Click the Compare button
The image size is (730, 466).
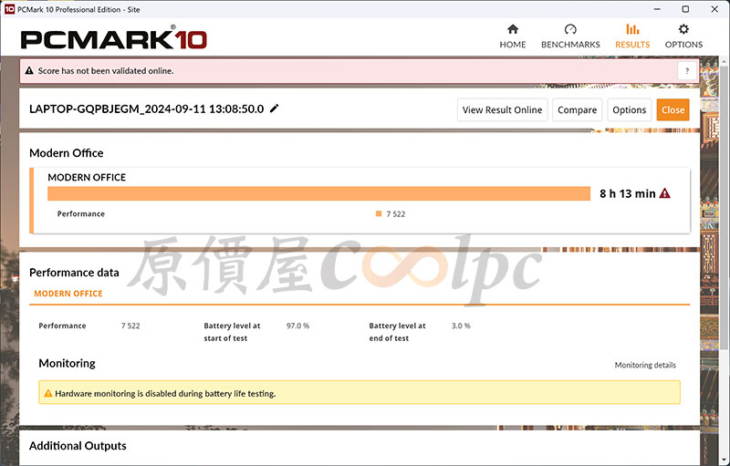point(577,109)
